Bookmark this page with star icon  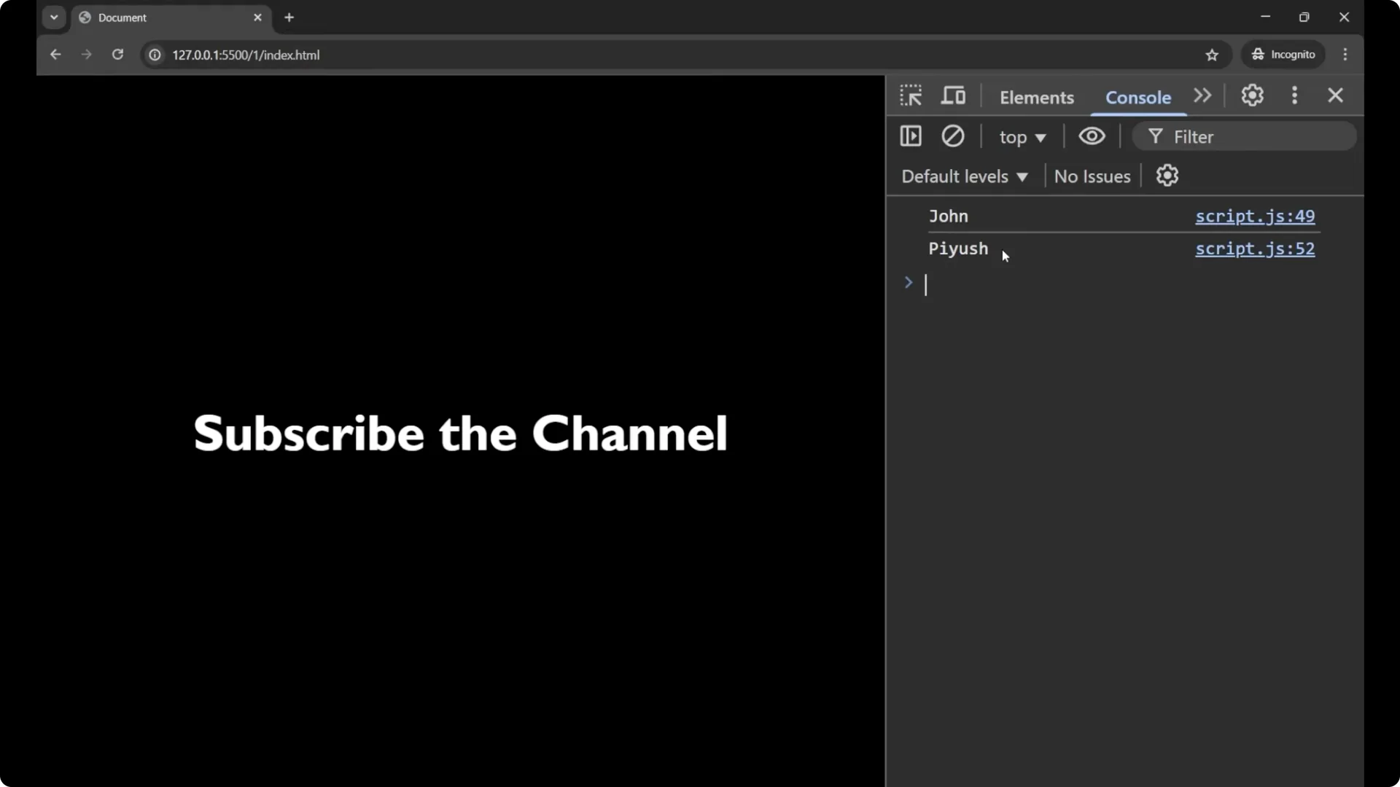click(1213, 55)
